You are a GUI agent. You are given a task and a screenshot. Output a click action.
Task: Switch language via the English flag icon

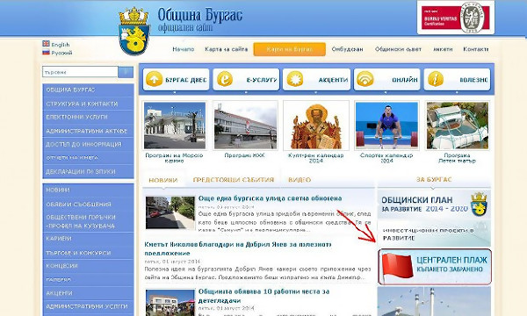[46, 44]
